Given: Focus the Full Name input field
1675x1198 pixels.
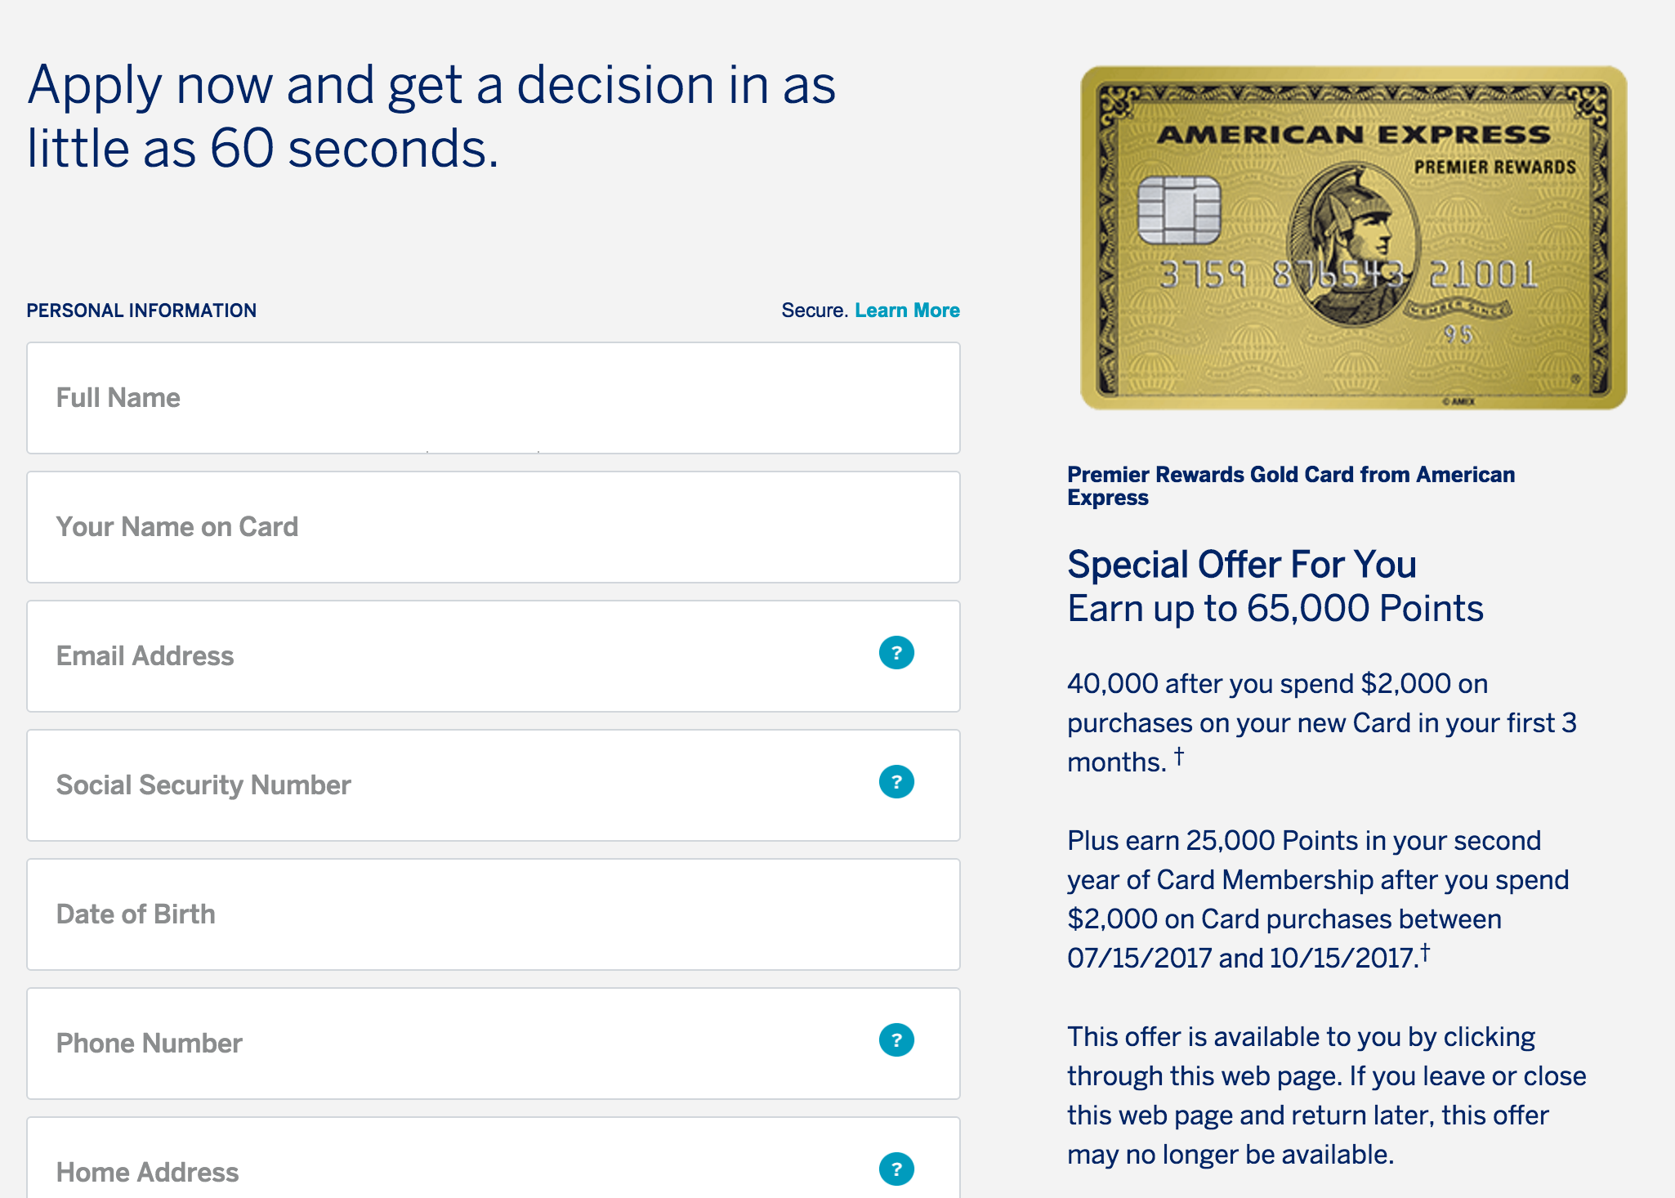Looking at the screenshot, I should (494, 398).
